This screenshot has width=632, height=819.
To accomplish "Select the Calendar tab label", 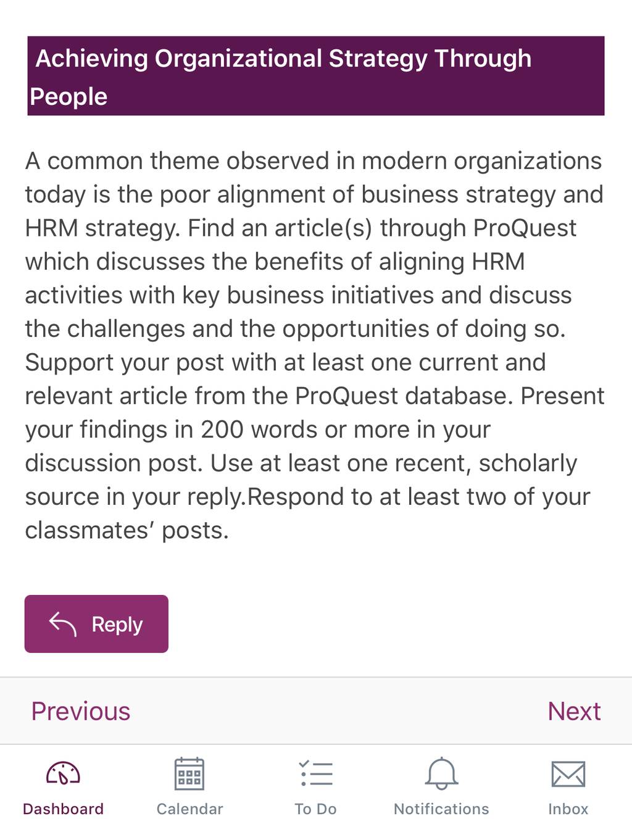I will click(x=189, y=809).
